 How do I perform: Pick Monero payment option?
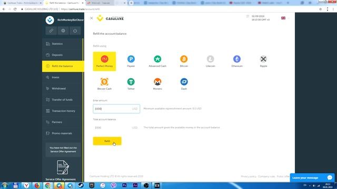coord(157,84)
